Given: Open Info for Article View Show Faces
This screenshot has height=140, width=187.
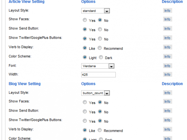Looking at the screenshot, I should click(x=167, y=19).
